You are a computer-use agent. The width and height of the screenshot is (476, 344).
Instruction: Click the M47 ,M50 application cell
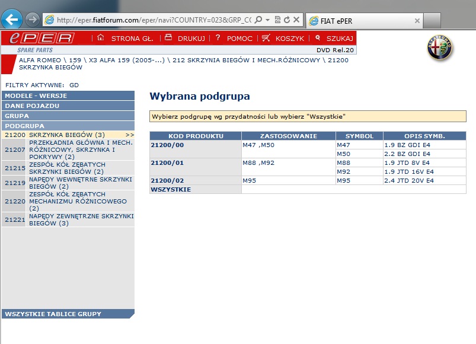[289, 149]
